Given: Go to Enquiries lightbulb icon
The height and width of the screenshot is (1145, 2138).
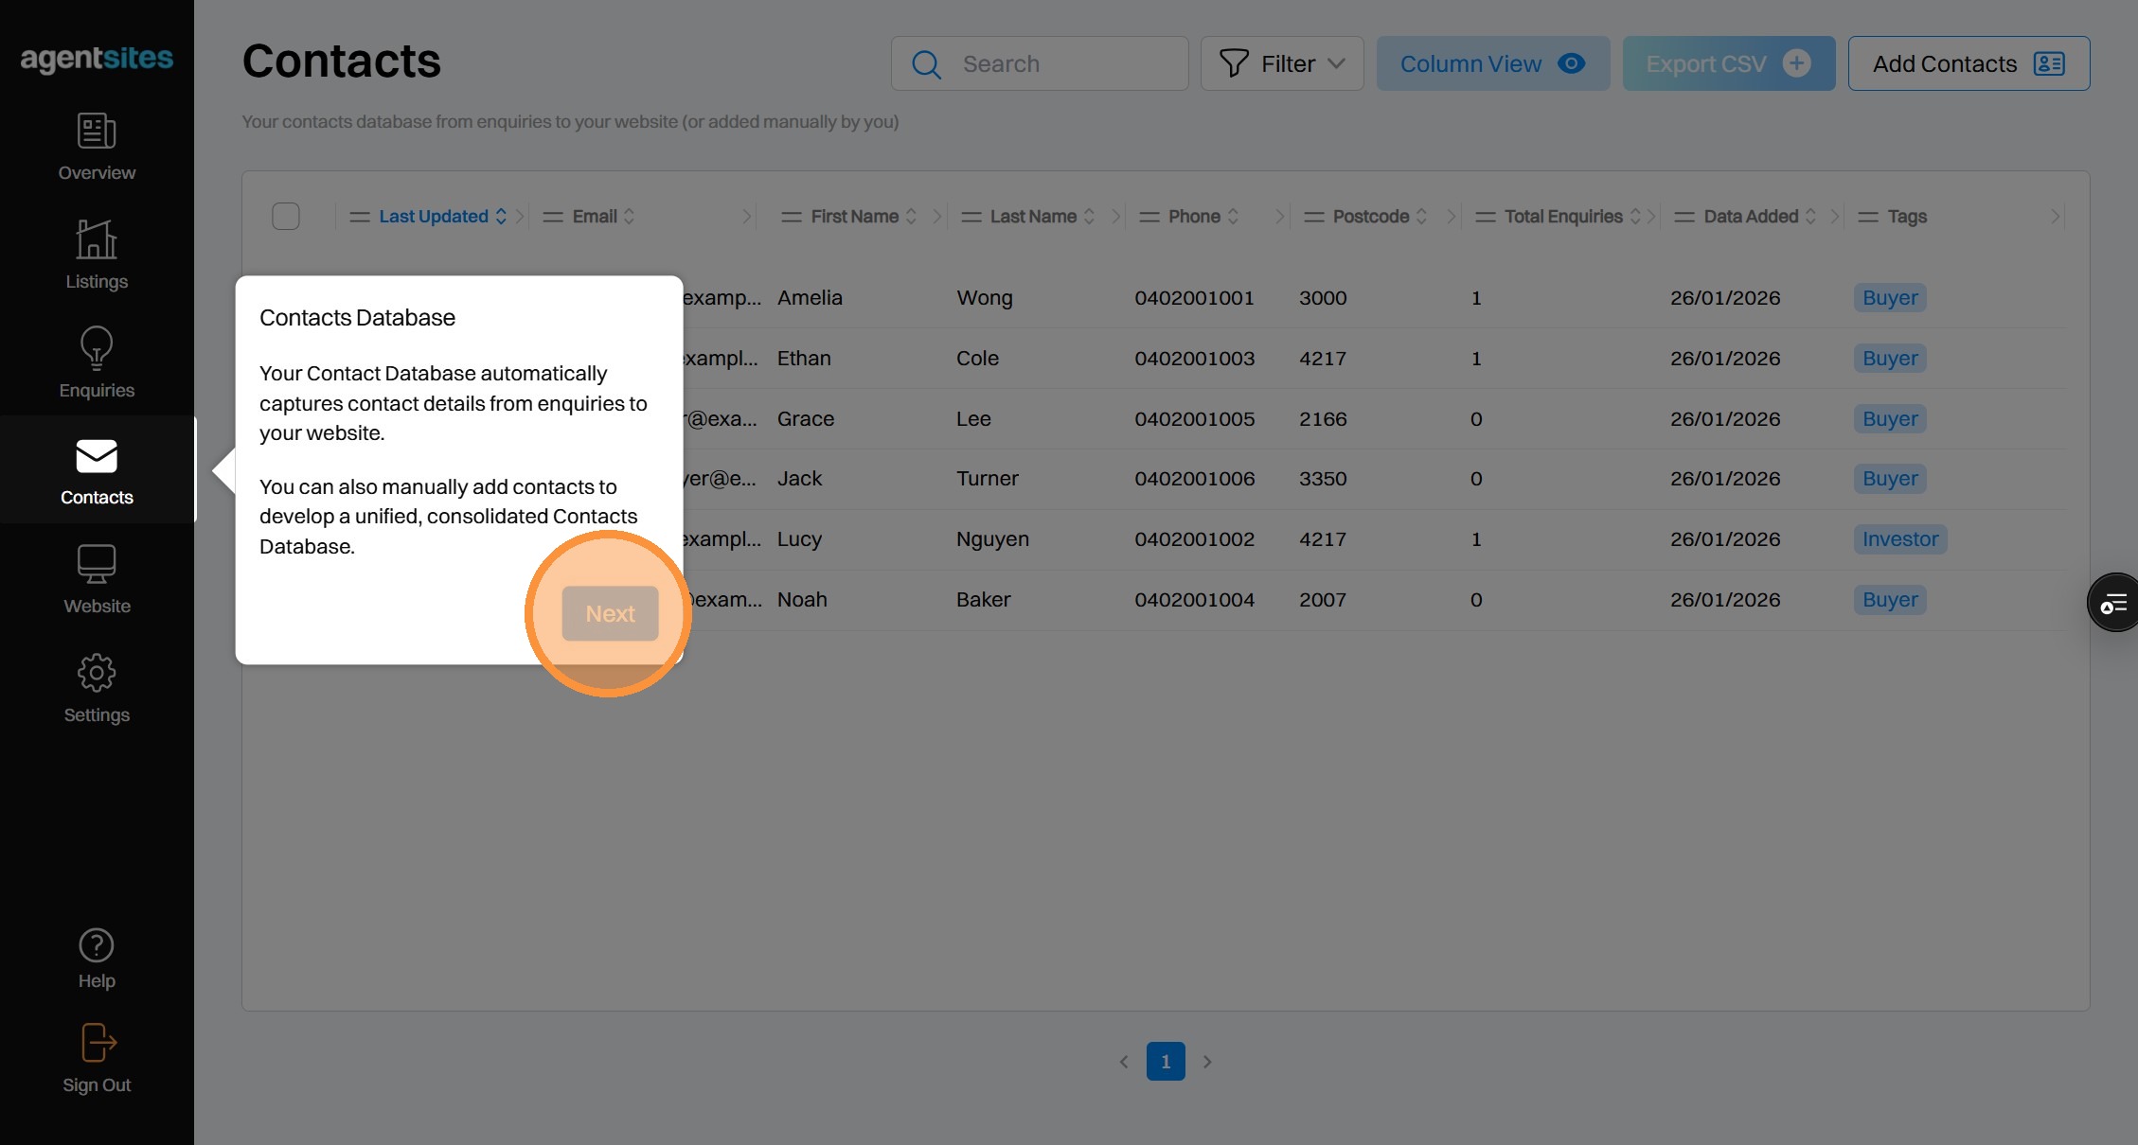Looking at the screenshot, I should pyautogui.click(x=97, y=348).
